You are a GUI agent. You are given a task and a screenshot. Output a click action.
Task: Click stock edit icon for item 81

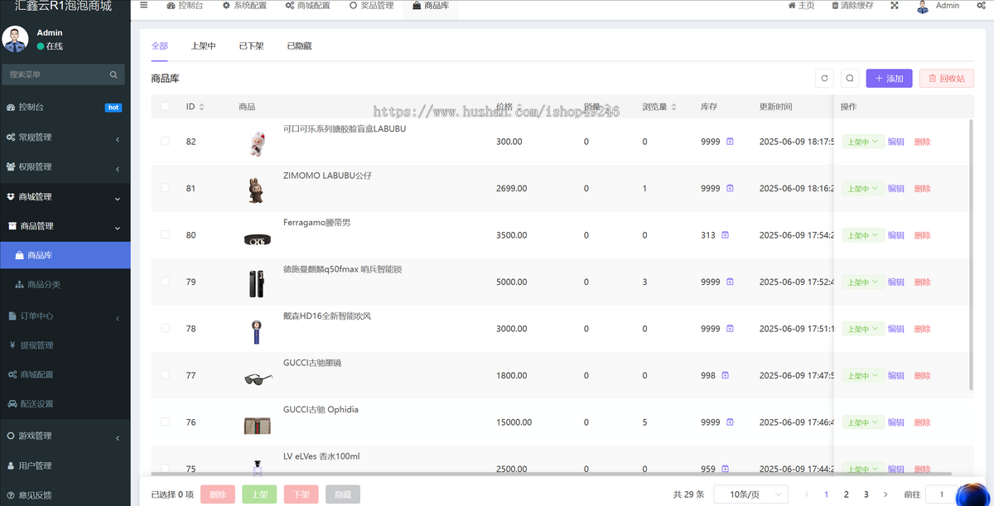point(730,188)
